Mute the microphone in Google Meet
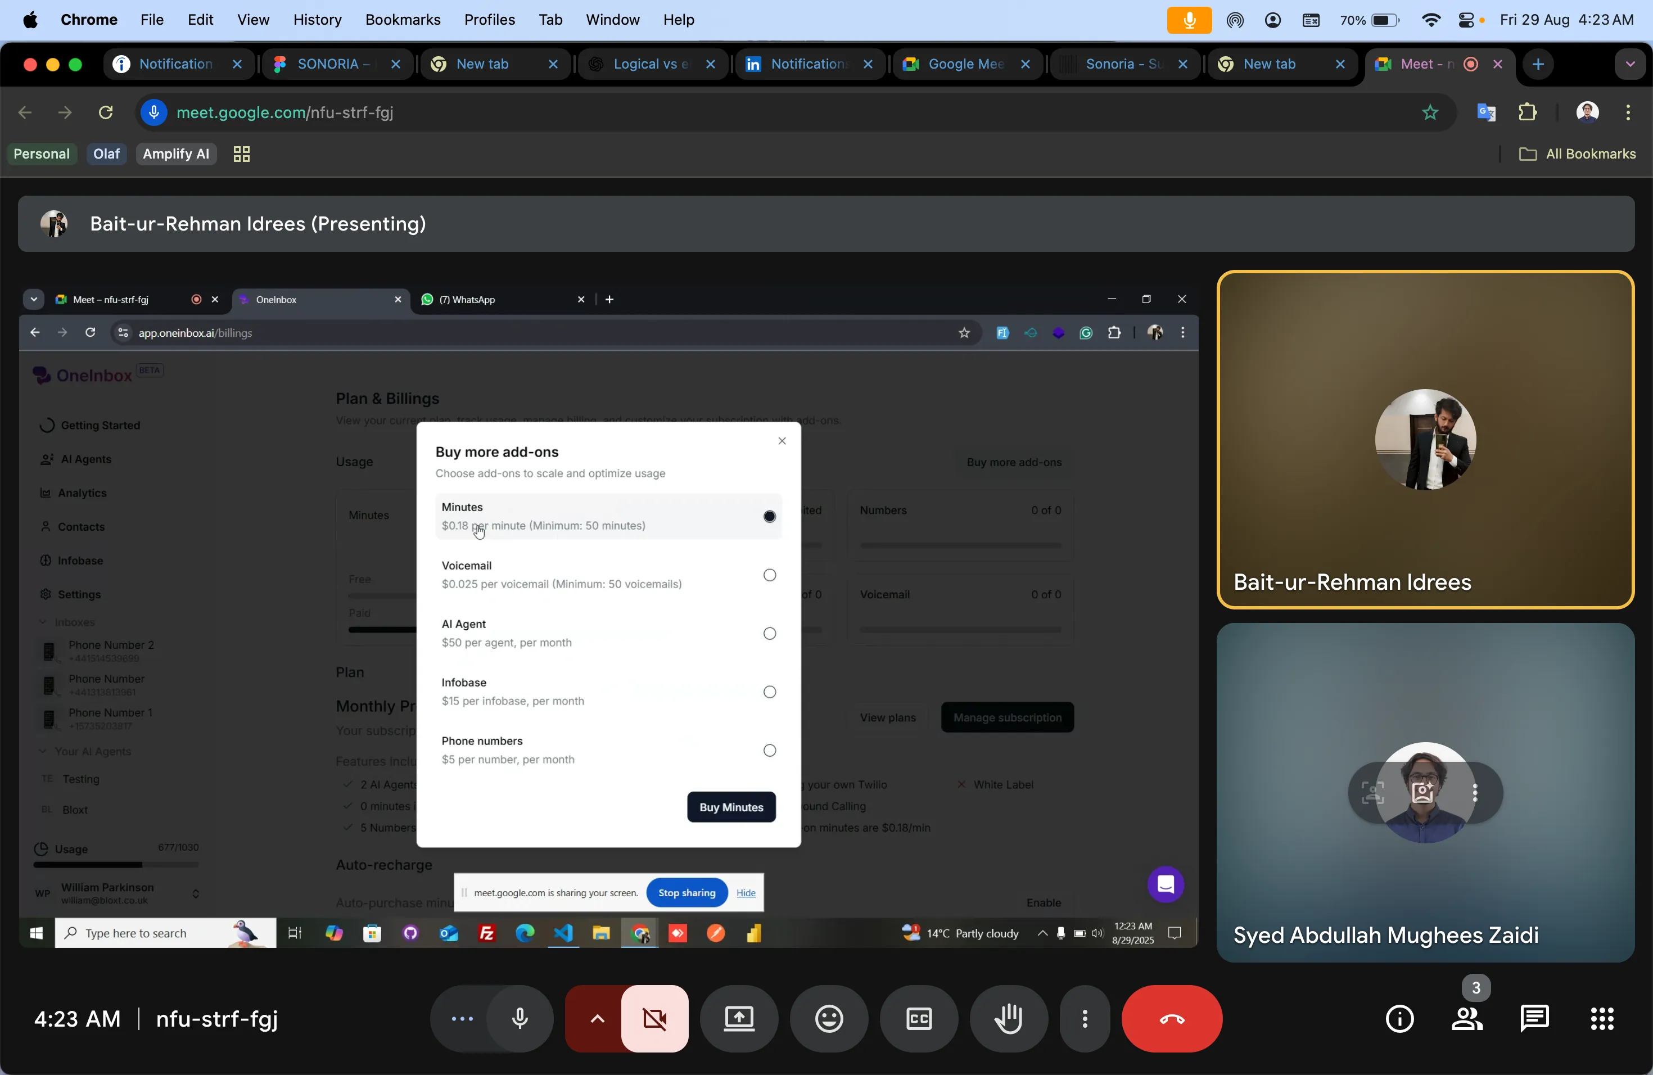The width and height of the screenshot is (1653, 1075). (x=519, y=1019)
